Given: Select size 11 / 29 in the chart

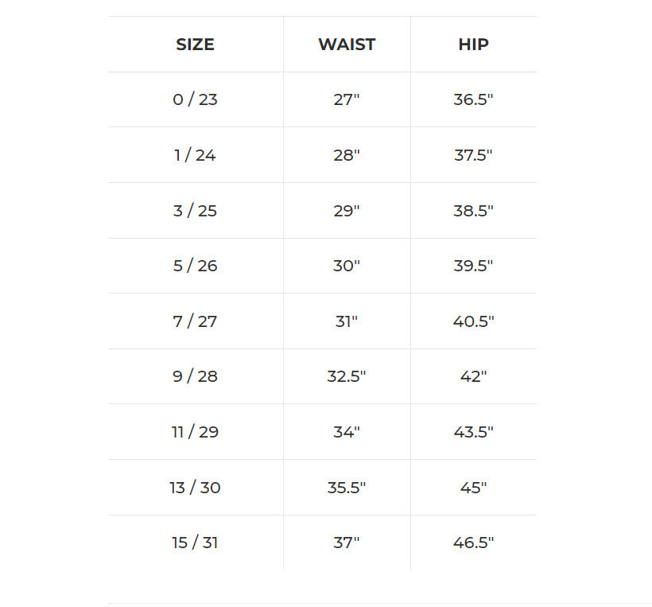Looking at the screenshot, I should click(195, 432).
